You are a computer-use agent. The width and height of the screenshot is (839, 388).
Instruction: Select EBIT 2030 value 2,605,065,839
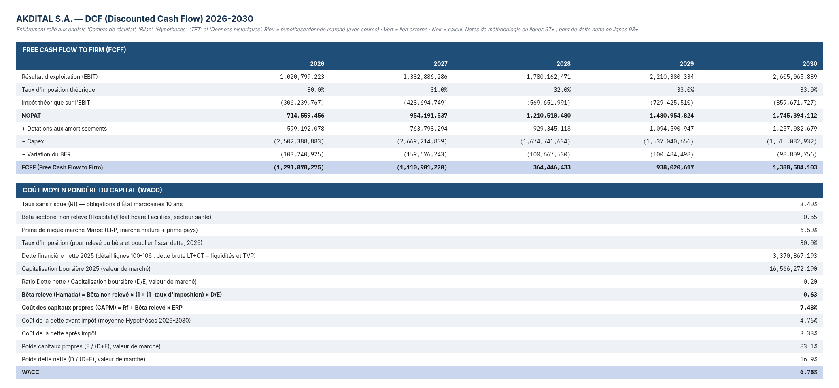click(x=795, y=77)
